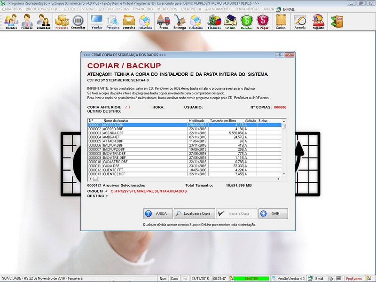Select the AMBGAJEF file row
The width and height of the screenshot is (376, 282).
(184, 137)
